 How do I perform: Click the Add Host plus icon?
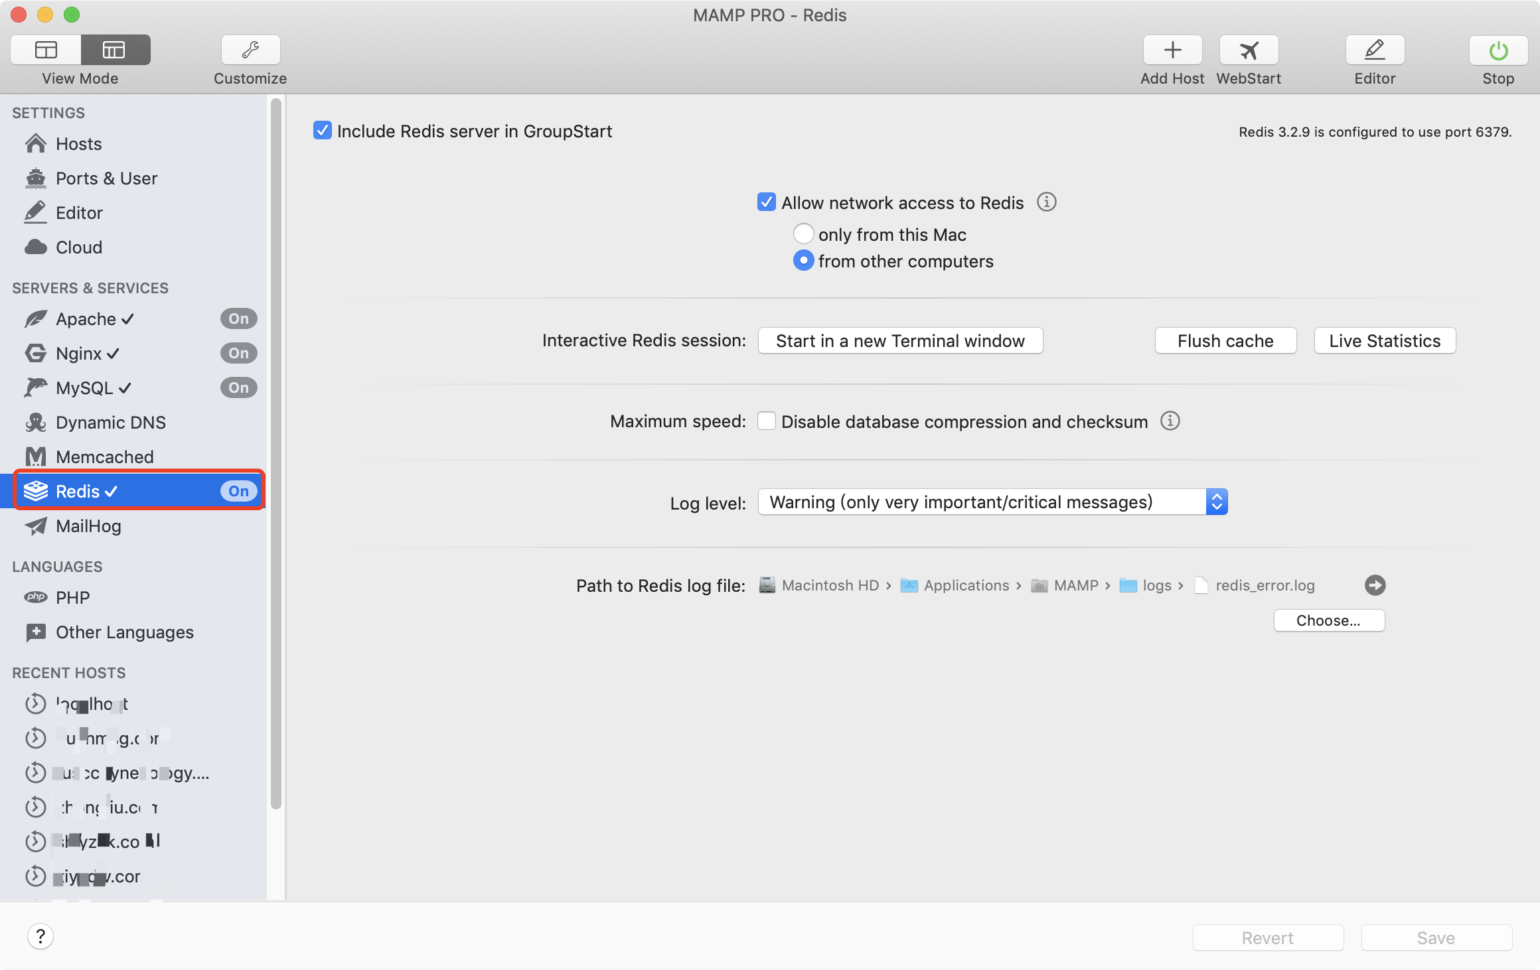pyautogui.click(x=1172, y=50)
